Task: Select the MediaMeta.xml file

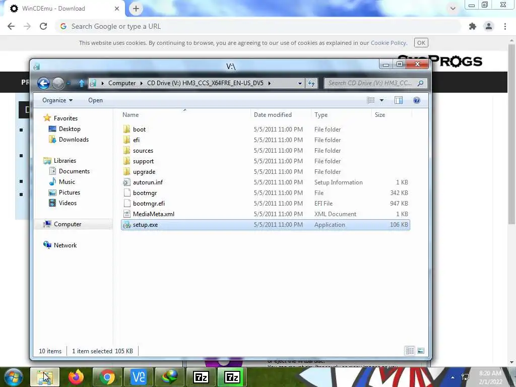Action: (265, 214)
